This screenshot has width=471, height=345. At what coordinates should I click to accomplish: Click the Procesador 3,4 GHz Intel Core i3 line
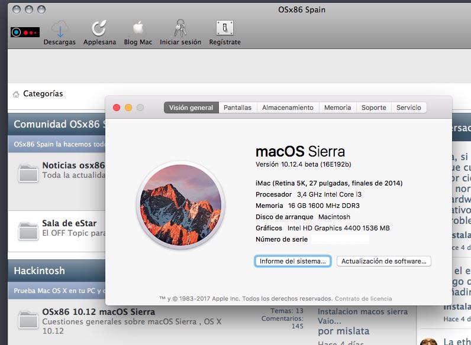tap(308, 194)
